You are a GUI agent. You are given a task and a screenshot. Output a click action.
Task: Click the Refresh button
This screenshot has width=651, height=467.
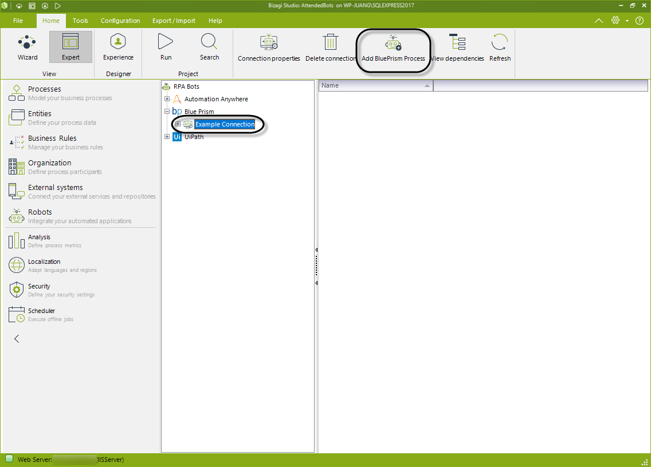coord(500,48)
